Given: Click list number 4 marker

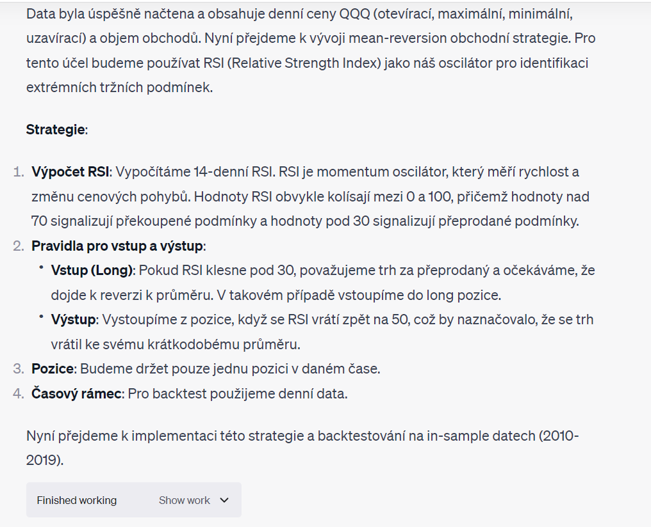Looking at the screenshot, I should coord(19,393).
